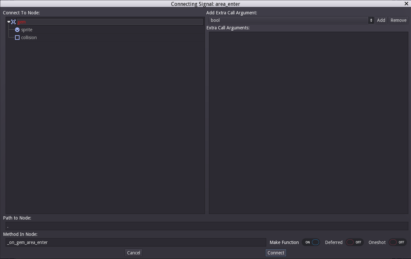
Task: Select the collision node in tree
Action: [x=29, y=38]
